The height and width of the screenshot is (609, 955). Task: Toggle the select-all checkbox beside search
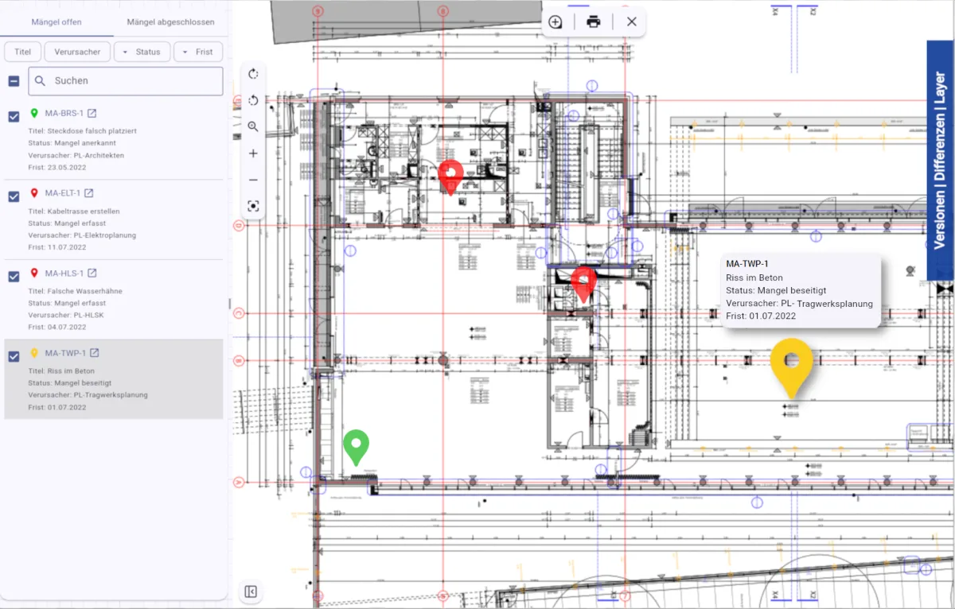click(14, 81)
